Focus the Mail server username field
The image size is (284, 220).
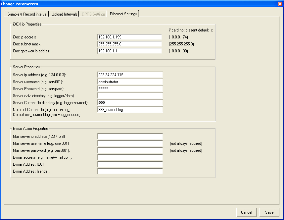130,143
